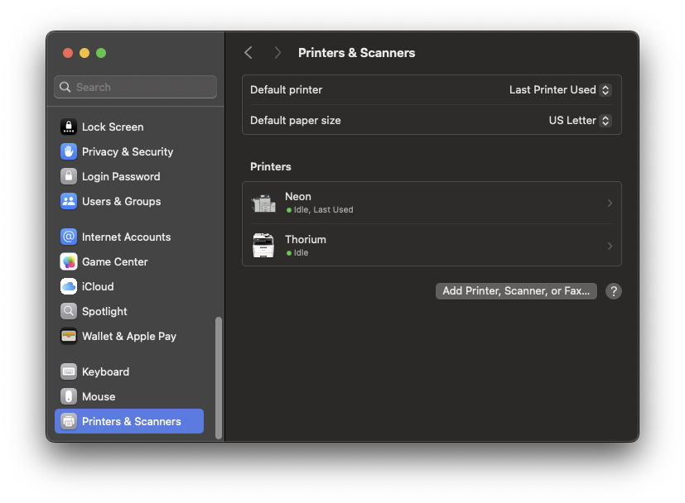Select Printers & Scanners sidebar item

pos(129,421)
